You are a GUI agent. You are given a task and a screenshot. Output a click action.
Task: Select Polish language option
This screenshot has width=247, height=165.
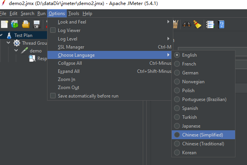coord(203,91)
